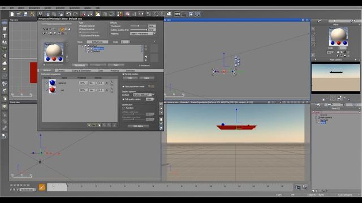The image size is (362, 203).
Task: Toggle the Particle motion checkbox
Action: [x=123, y=74]
